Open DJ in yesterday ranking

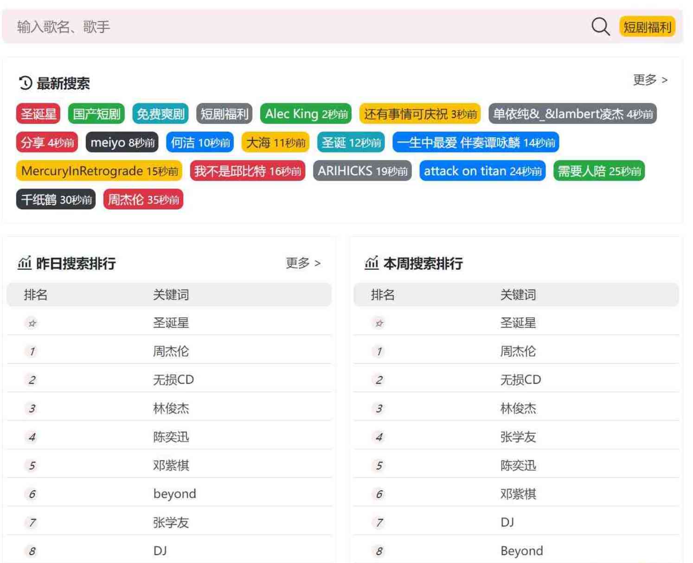coord(160,550)
